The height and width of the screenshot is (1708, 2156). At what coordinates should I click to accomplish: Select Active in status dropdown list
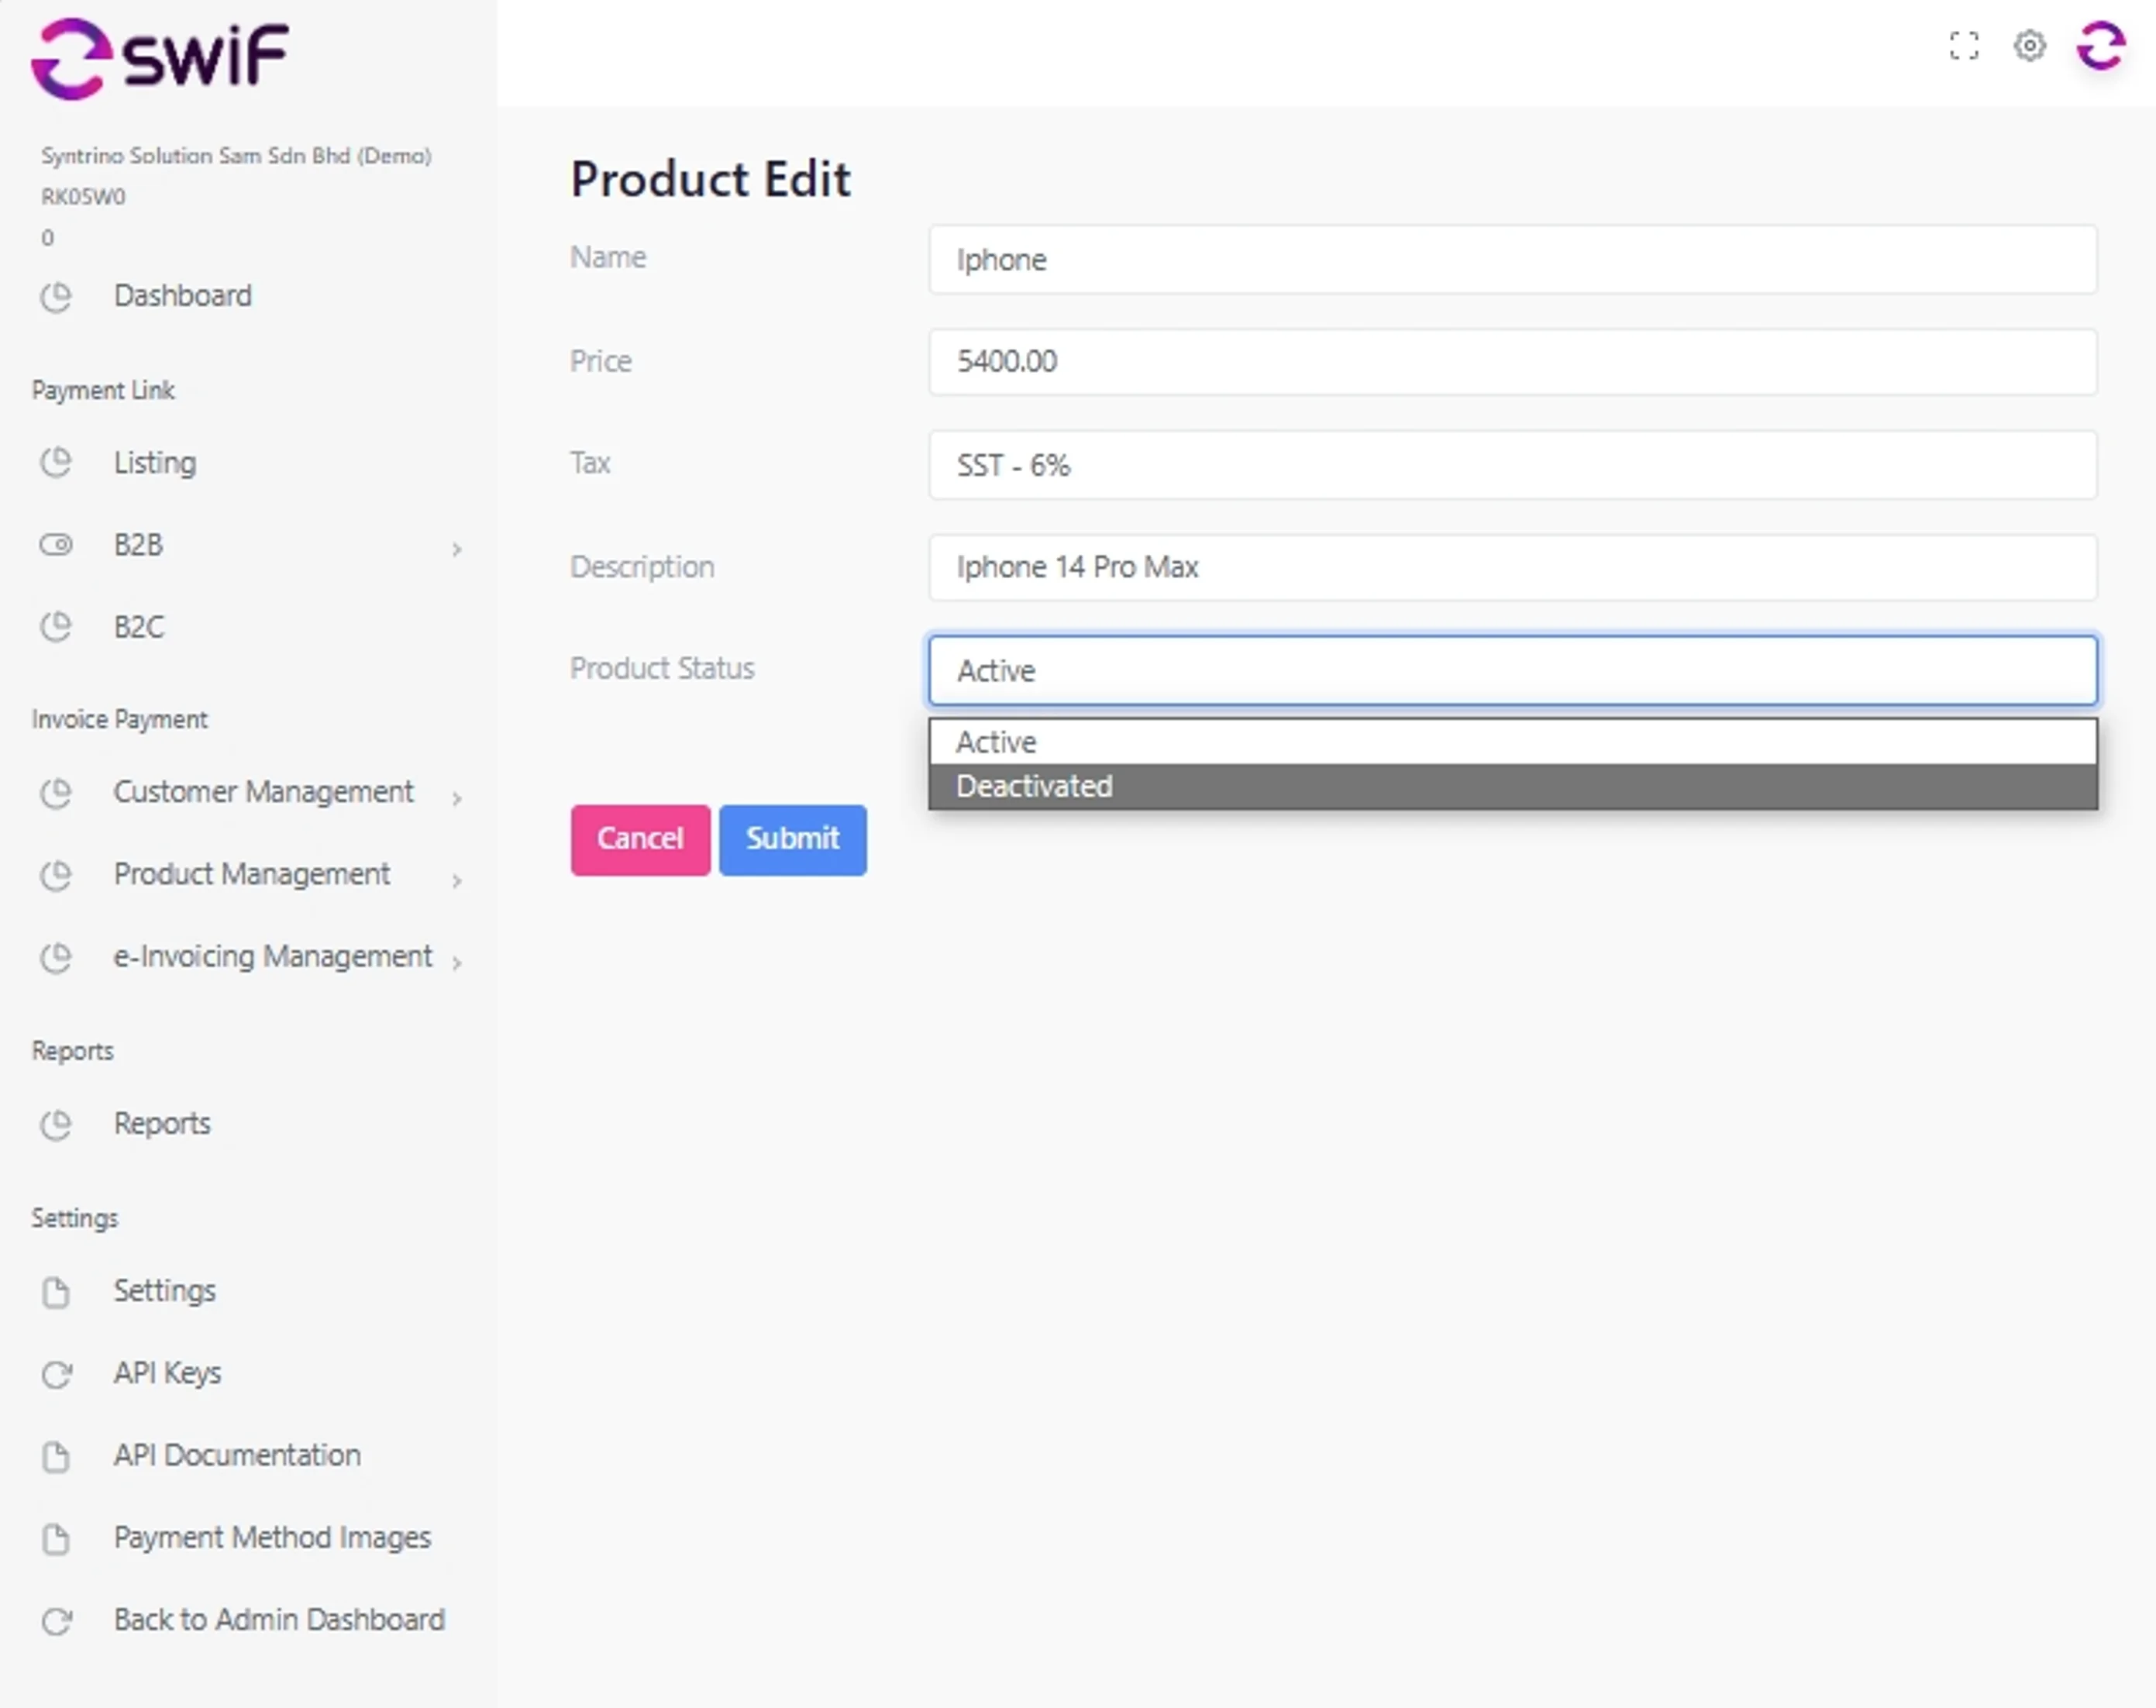click(x=1512, y=742)
